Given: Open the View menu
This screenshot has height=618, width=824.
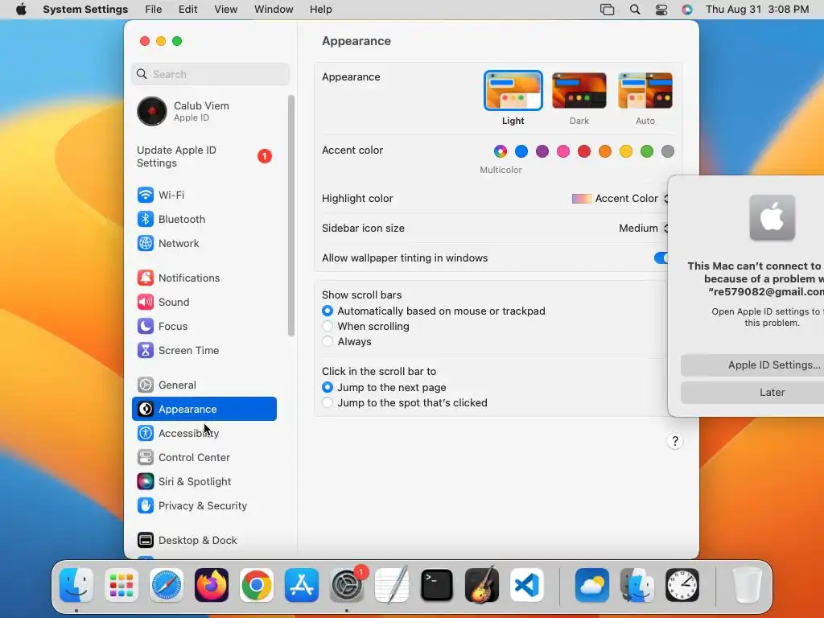Looking at the screenshot, I should pyautogui.click(x=226, y=10).
